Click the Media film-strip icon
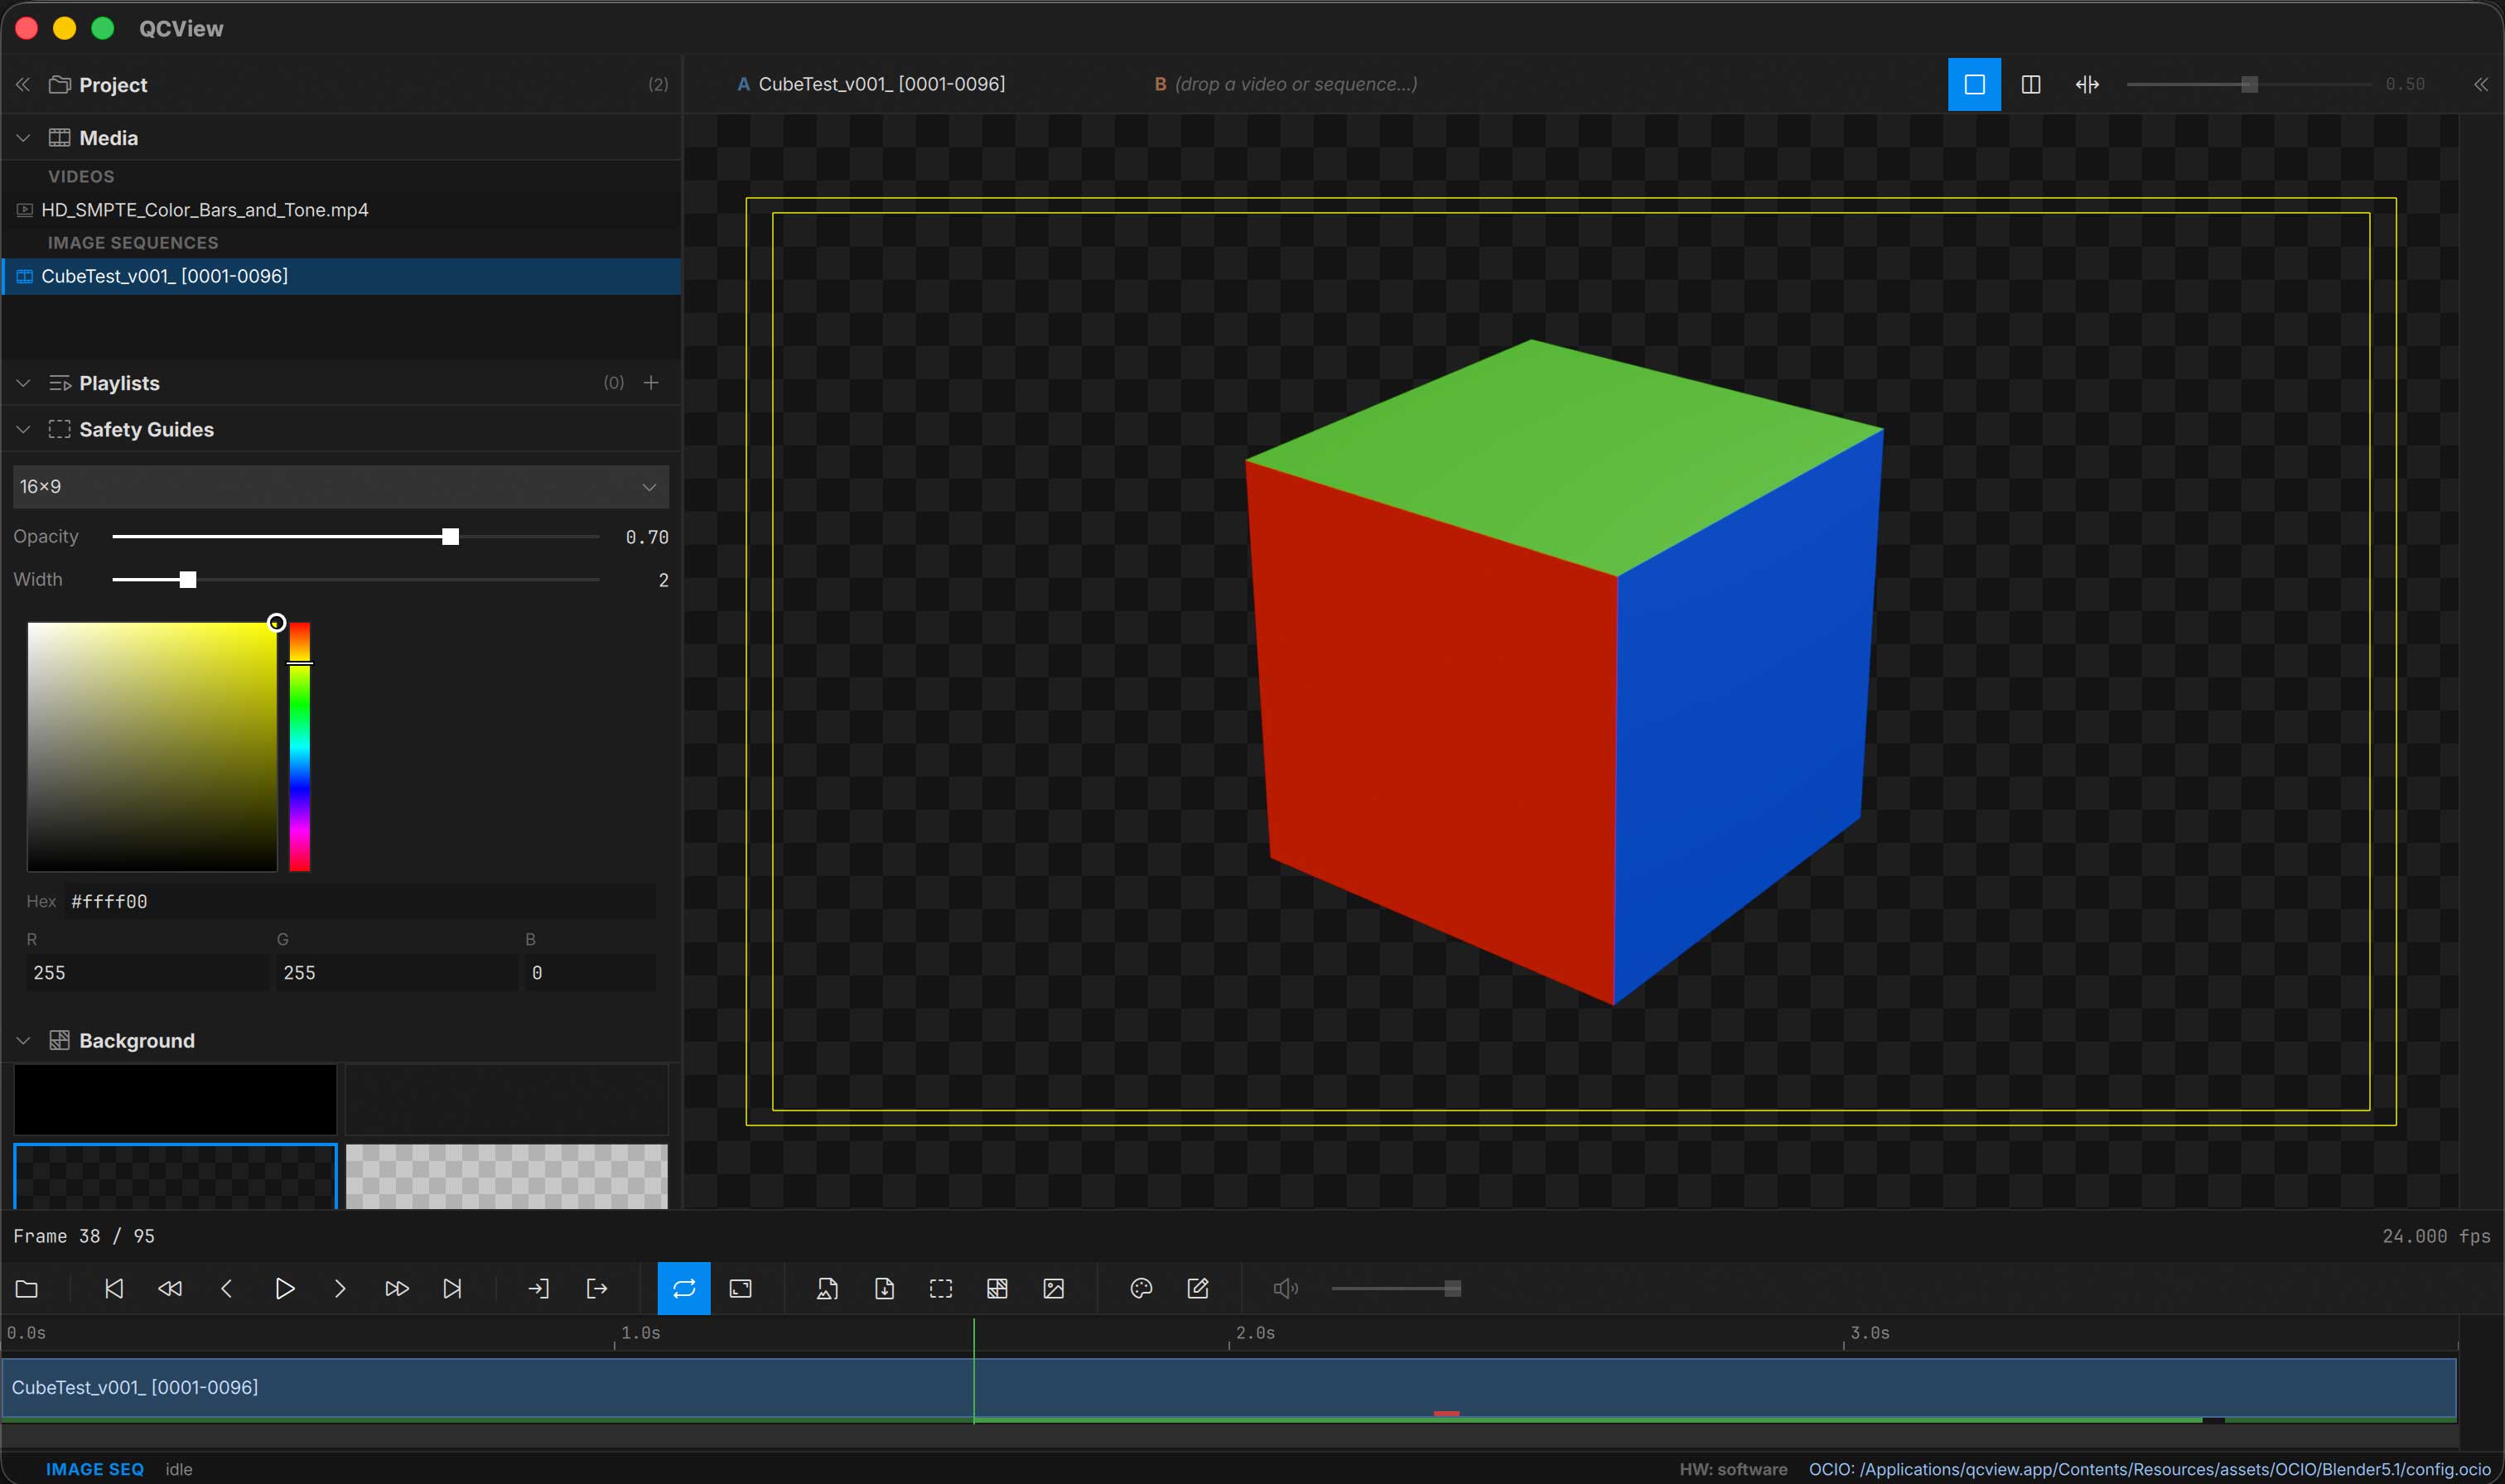 (60, 137)
